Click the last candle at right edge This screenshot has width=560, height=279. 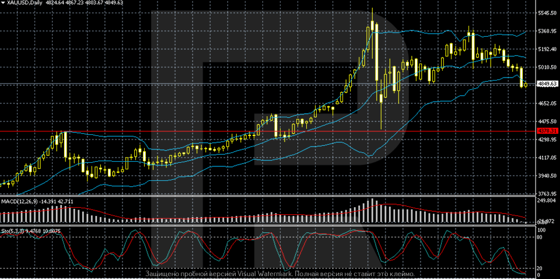click(526, 85)
